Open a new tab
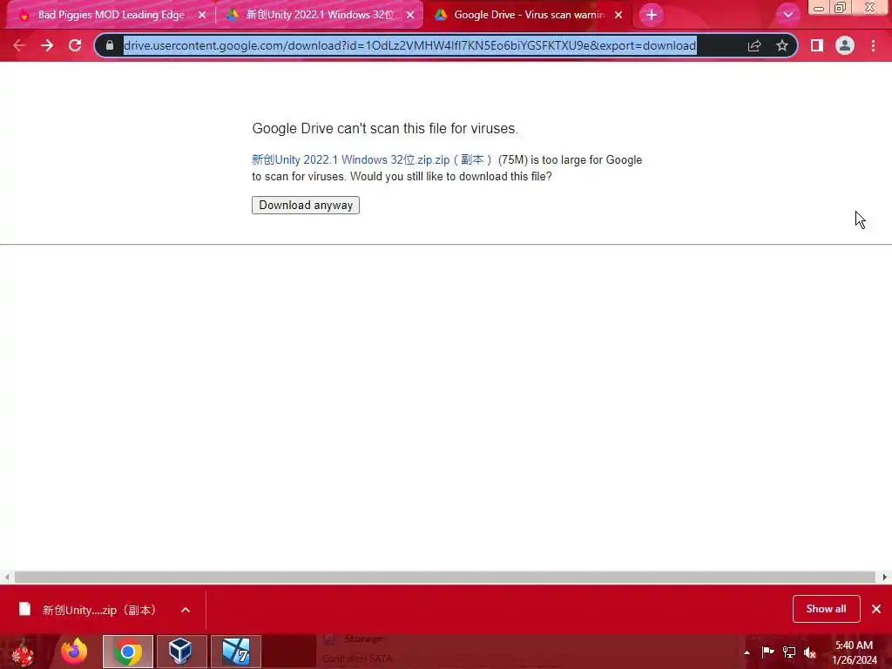This screenshot has height=669, width=892. (x=652, y=15)
